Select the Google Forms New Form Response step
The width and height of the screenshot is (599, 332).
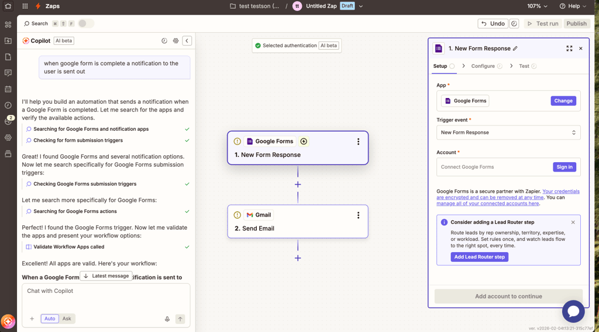[x=298, y=148]
